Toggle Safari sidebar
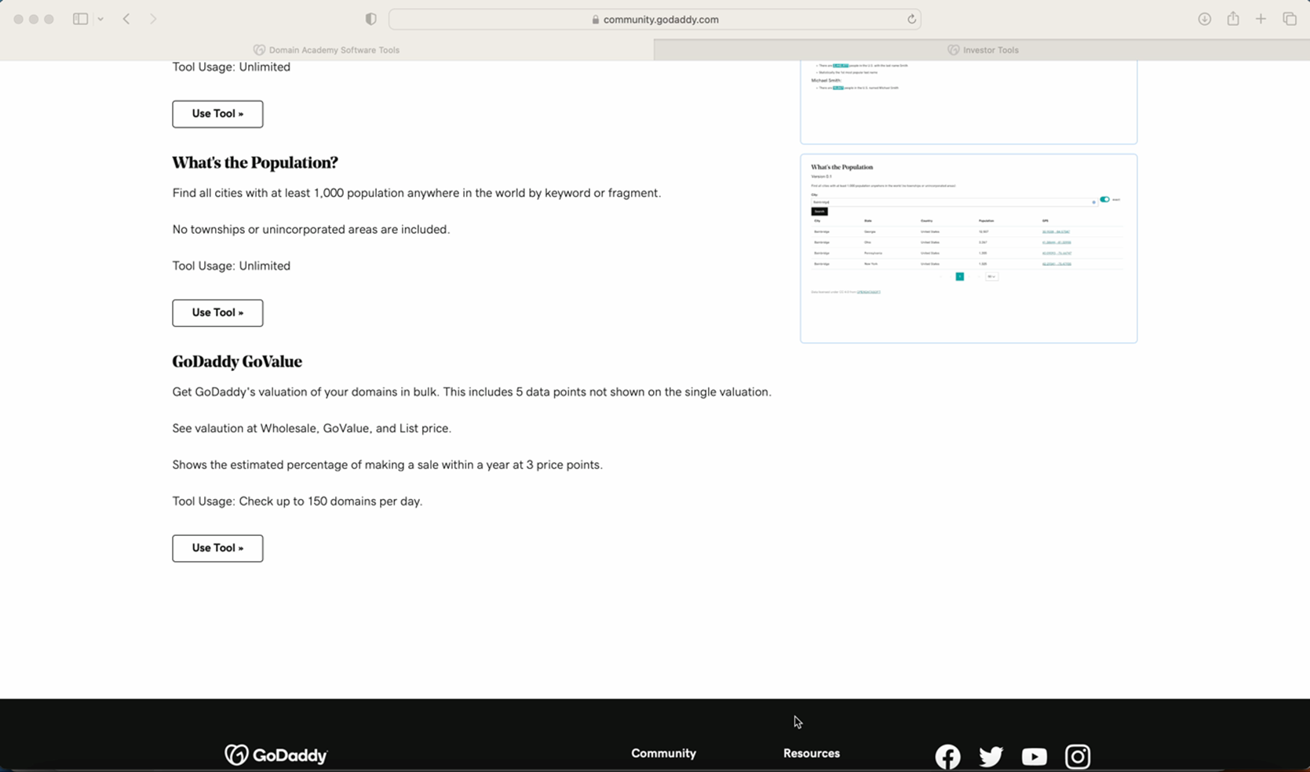The width and height of the screenshot is (1310, 772). (80, 19)
